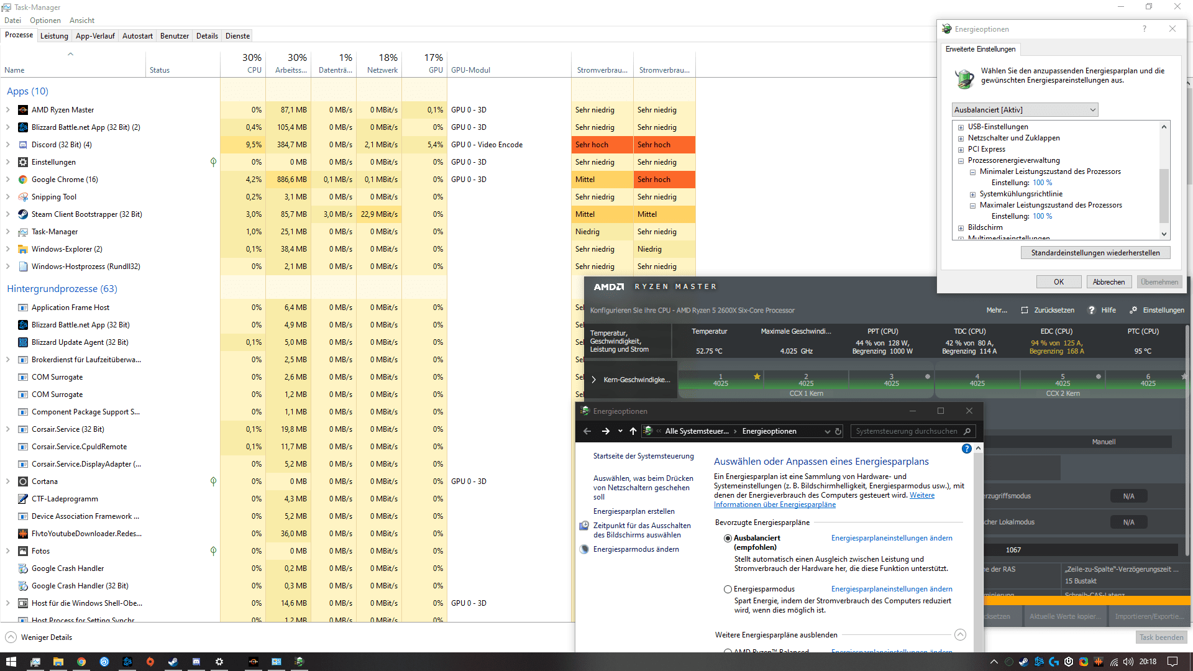Open the Optionen menu
The height and width of the screenshot is (671, 1193).
tap(45, 20)
